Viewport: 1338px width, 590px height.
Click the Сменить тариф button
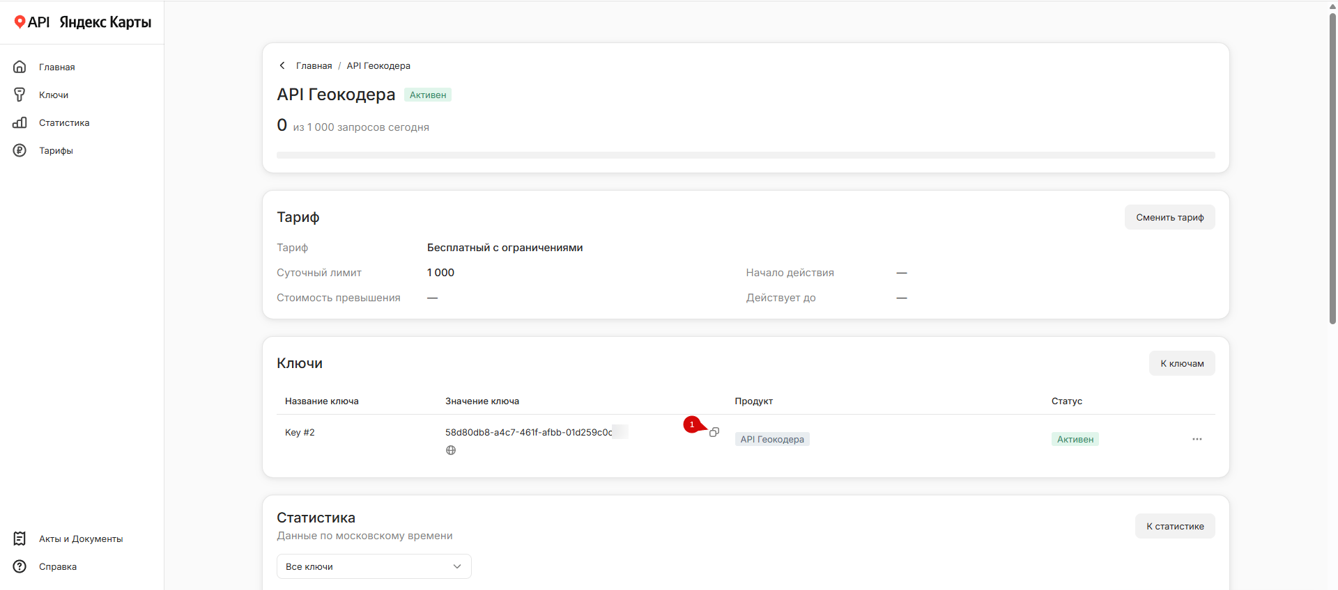coord(1170,217)
